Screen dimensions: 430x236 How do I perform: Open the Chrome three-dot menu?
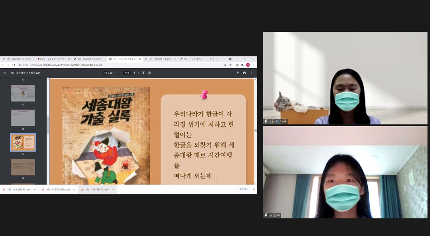[253, 65]
